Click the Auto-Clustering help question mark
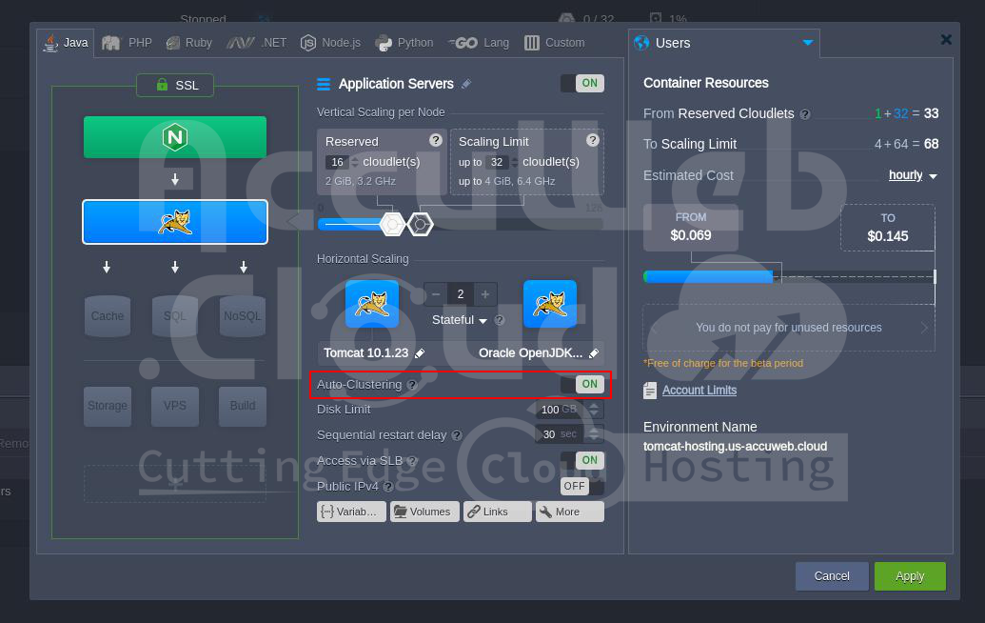 pyautogui.click(x=412, y=386)
